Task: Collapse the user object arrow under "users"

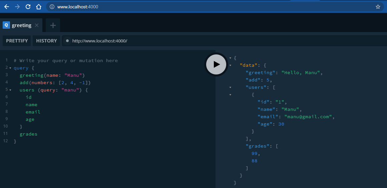Action: (x=230, y=95)
